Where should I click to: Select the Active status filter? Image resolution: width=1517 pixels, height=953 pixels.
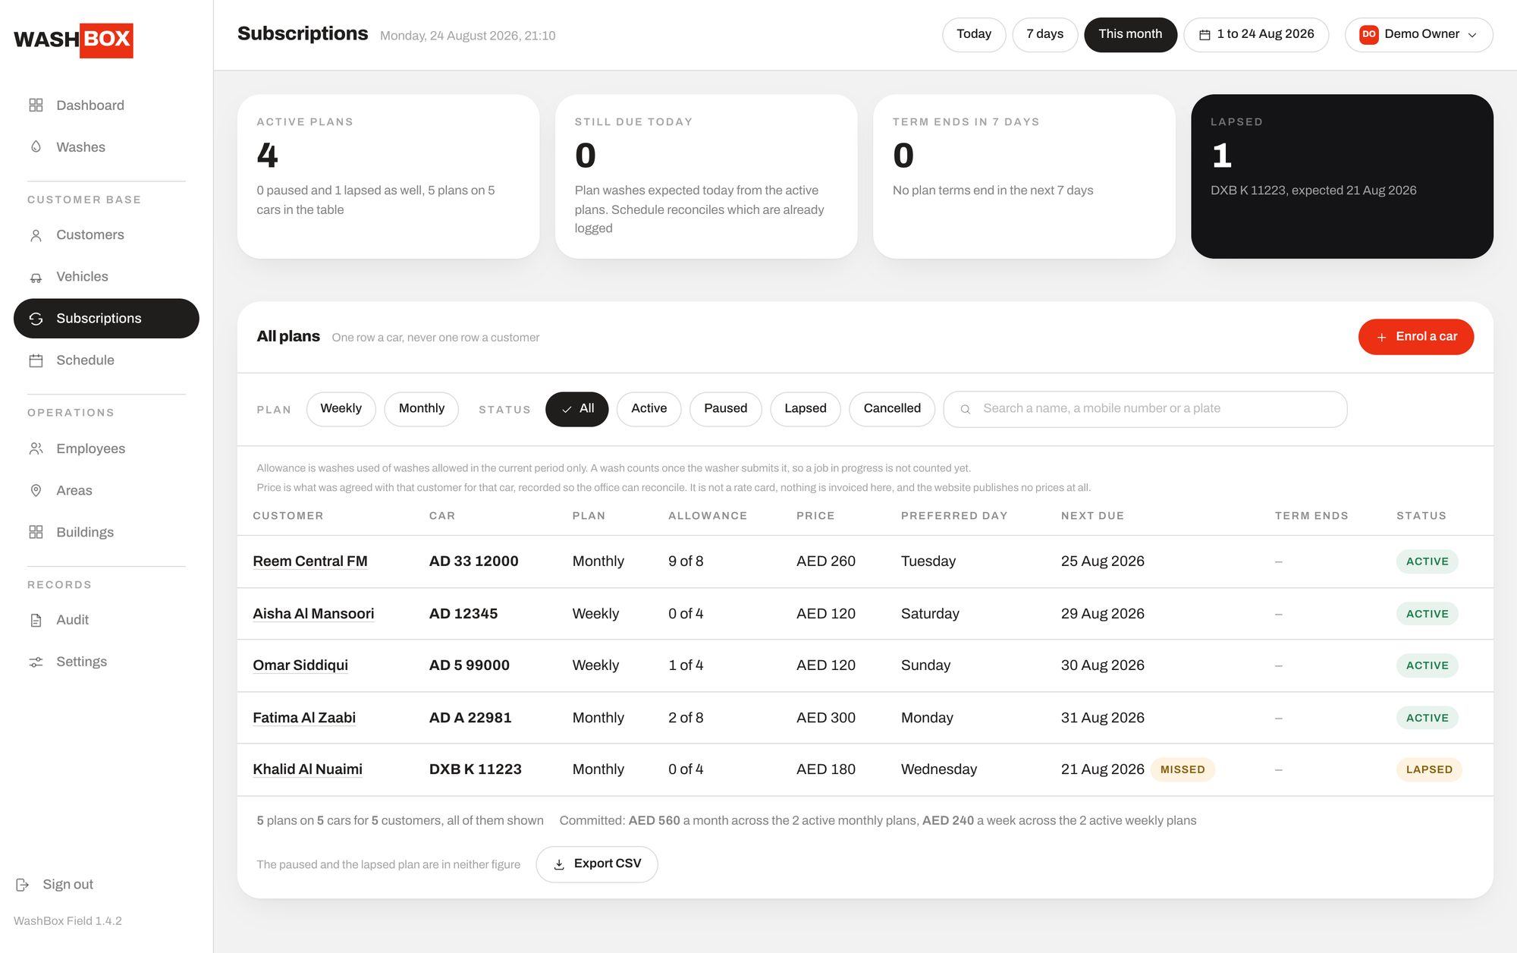(649, 409)
